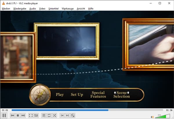Toggle remaining time display at 01:36
Screen dimensions: 174x119
169,110
